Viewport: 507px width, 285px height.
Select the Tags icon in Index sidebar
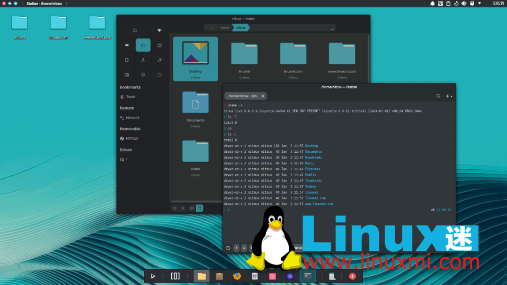pos(127,45)
